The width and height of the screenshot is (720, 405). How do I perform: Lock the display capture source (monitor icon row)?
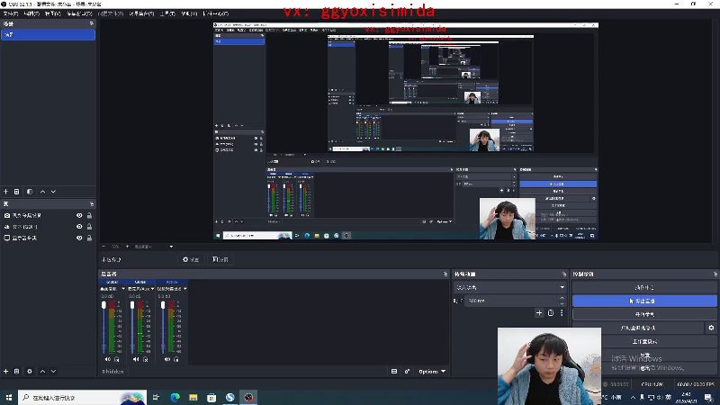coord(89,238)
